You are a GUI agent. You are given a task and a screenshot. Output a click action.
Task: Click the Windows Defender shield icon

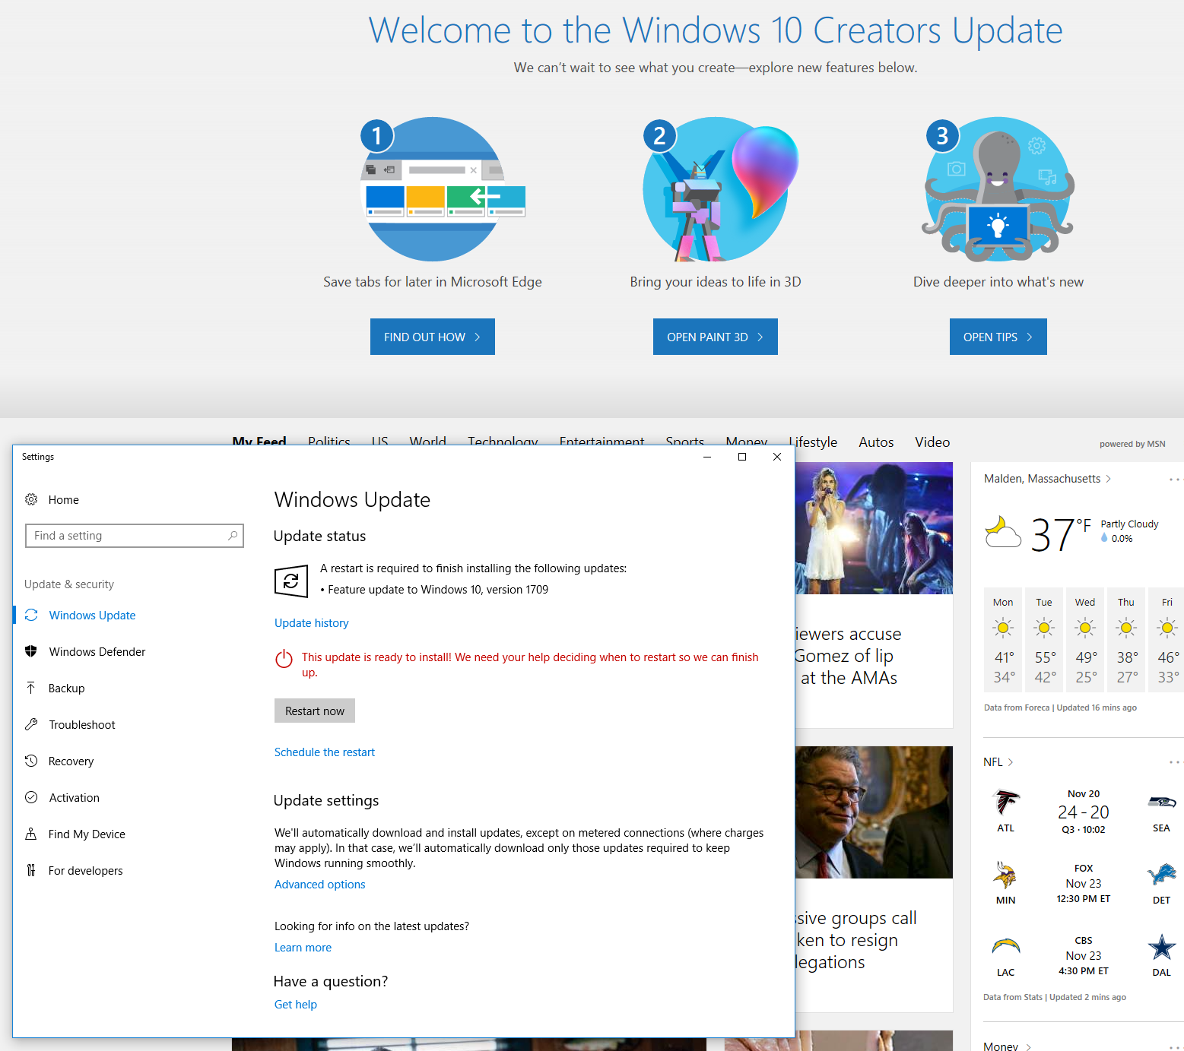tap(31, 651)
